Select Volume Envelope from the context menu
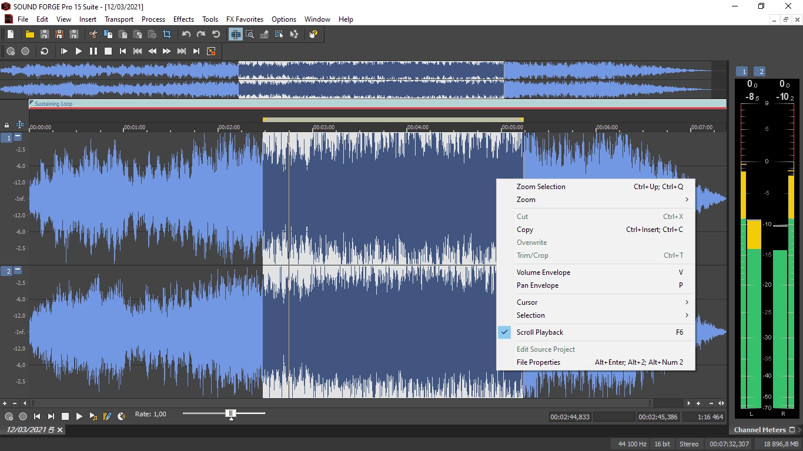Image resolution: width=803 pixels, height=451 pixels. (x=595, y=272)
